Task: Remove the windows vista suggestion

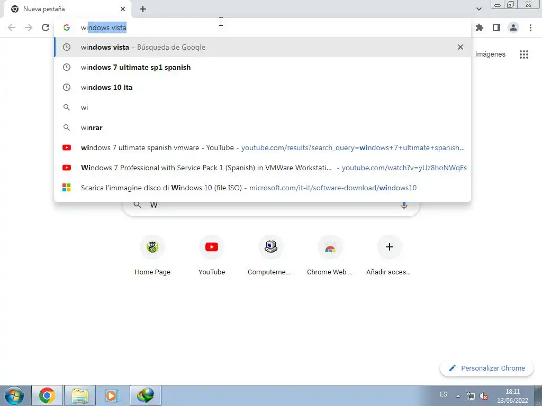Action: (x=460, y=47)
